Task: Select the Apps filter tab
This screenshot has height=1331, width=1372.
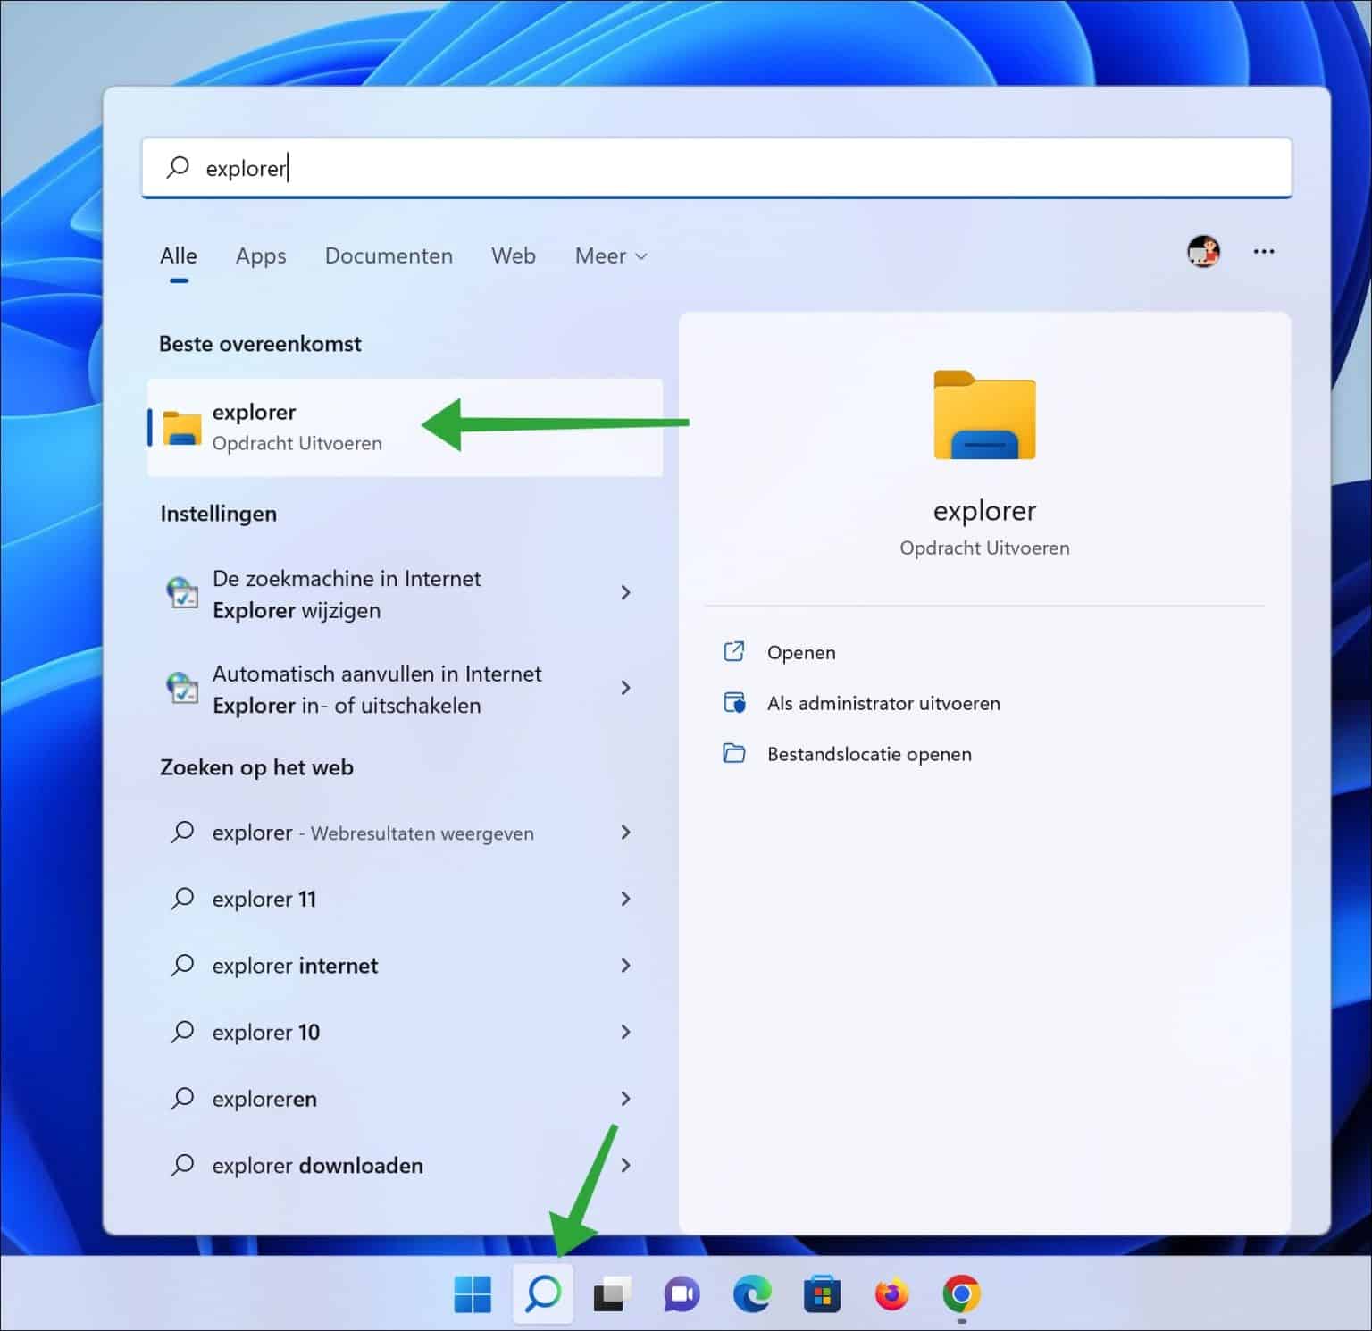Action: pyautogui.click(x=260, y=256)
